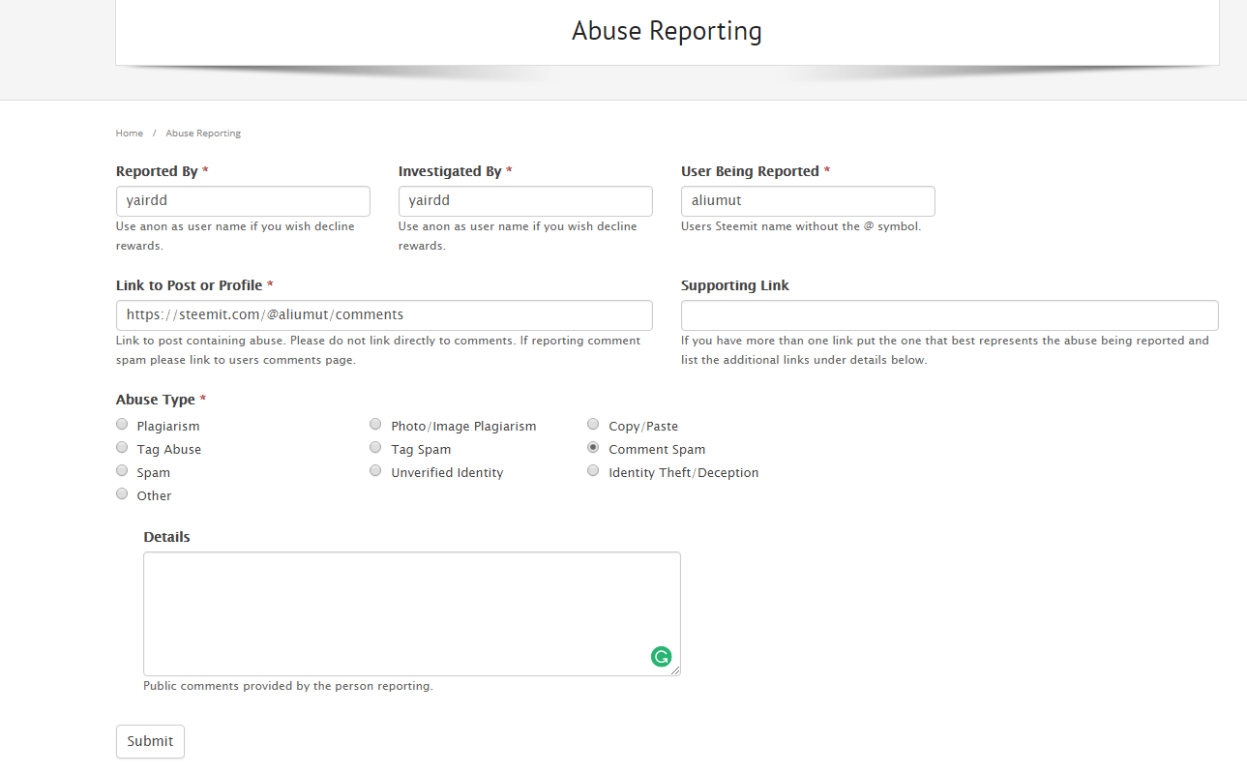
Task: Select the Other abuse type
Action: 122,492
